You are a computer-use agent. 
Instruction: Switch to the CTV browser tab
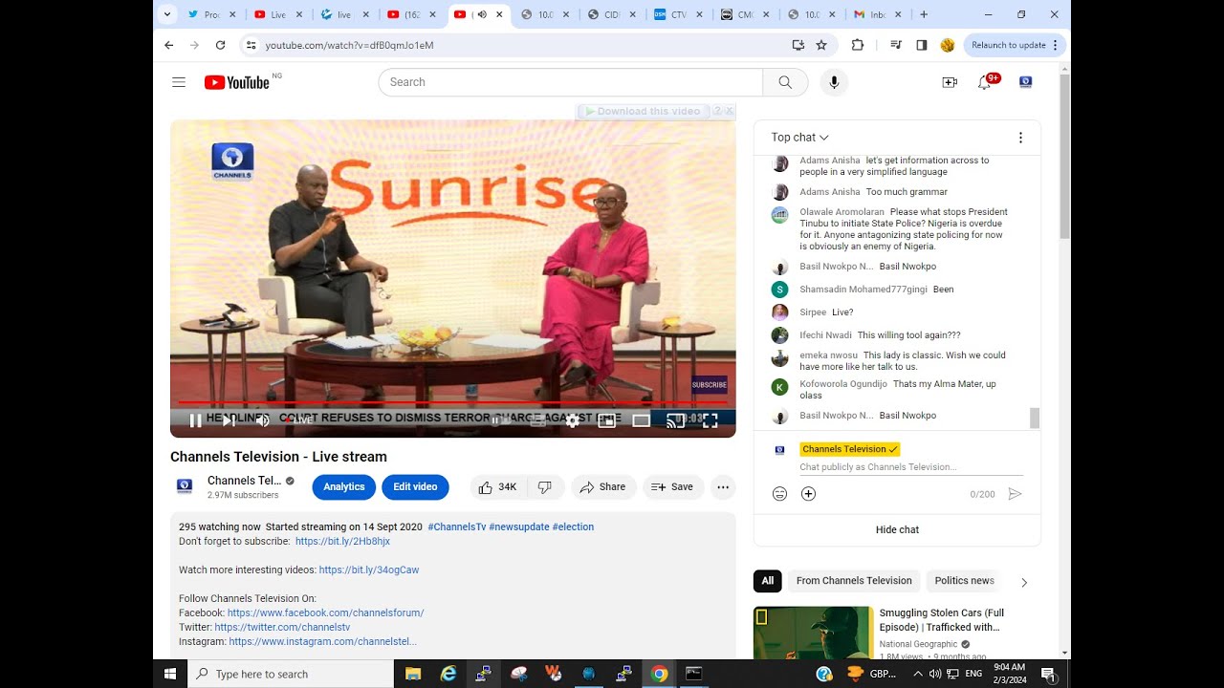pyautogui.click(x=678, y=14)
